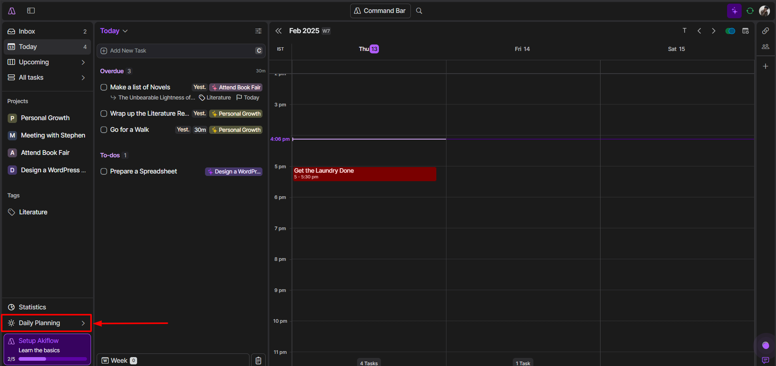
Task: Click the 4 Tasks button under Thursday
Action: (x=369, y=363)
